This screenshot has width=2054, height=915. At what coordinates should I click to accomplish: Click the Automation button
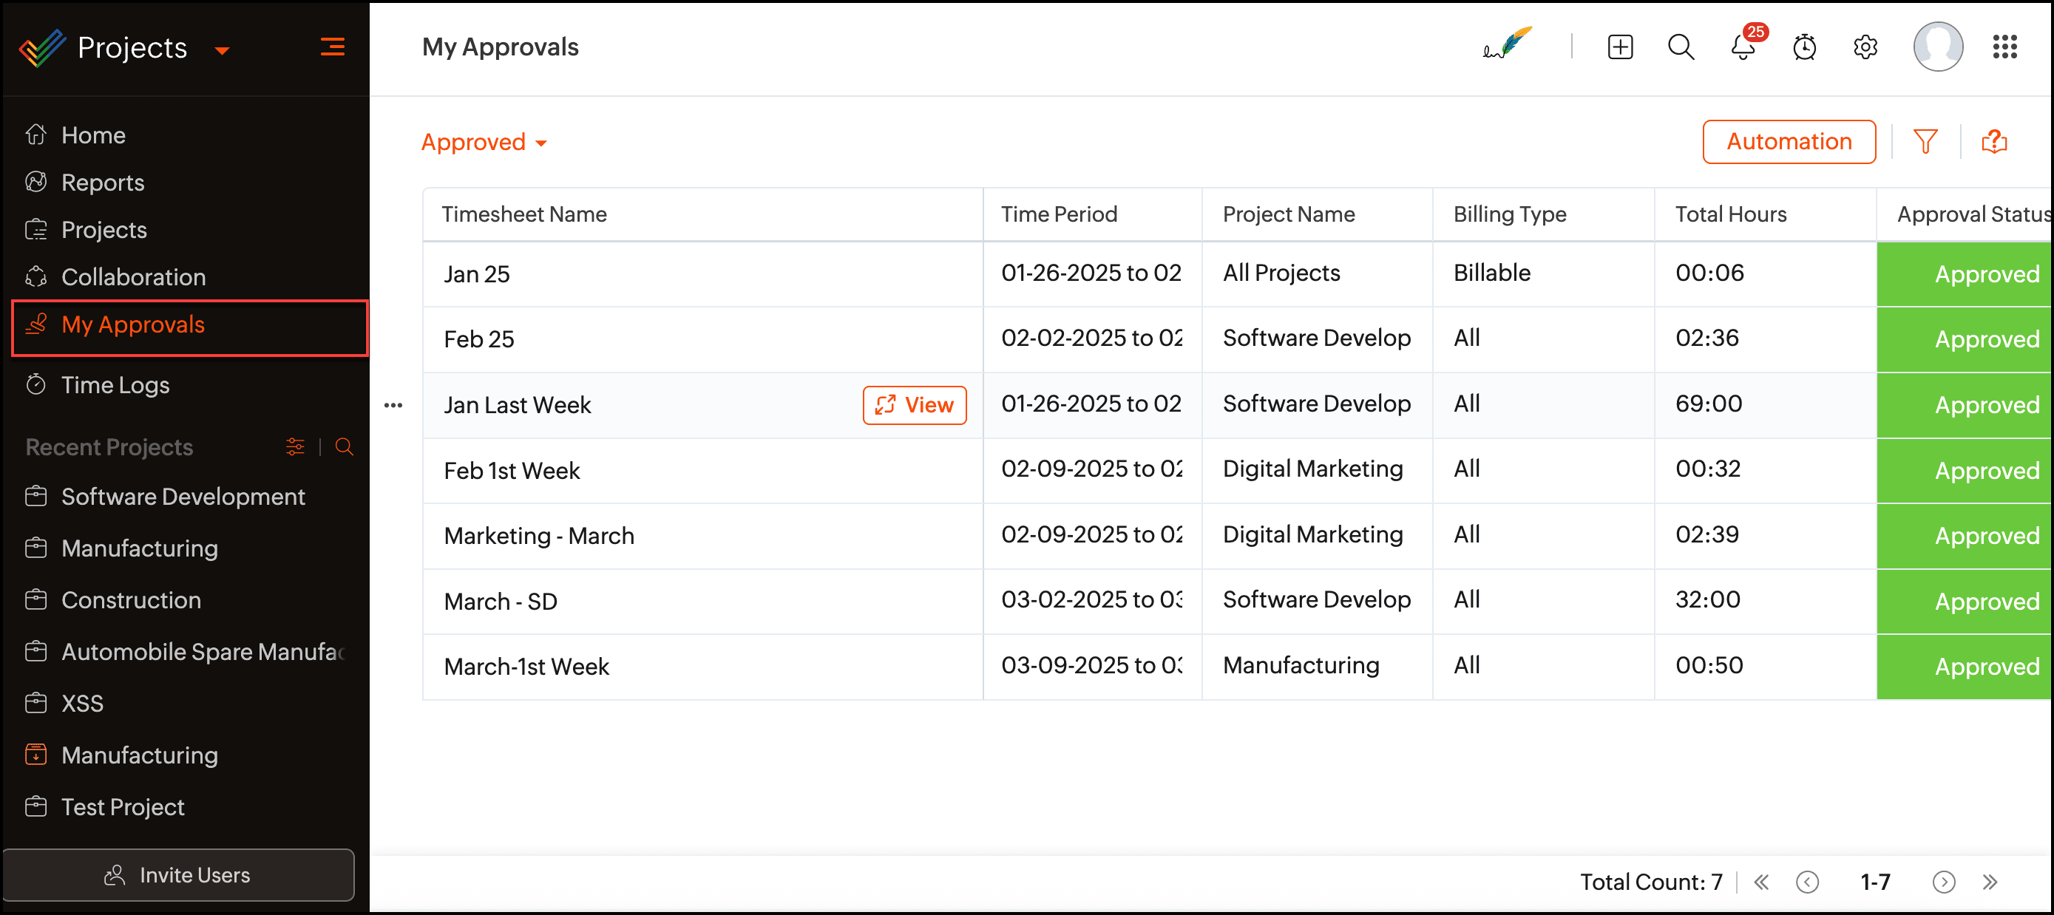(x=1789, y=142)
